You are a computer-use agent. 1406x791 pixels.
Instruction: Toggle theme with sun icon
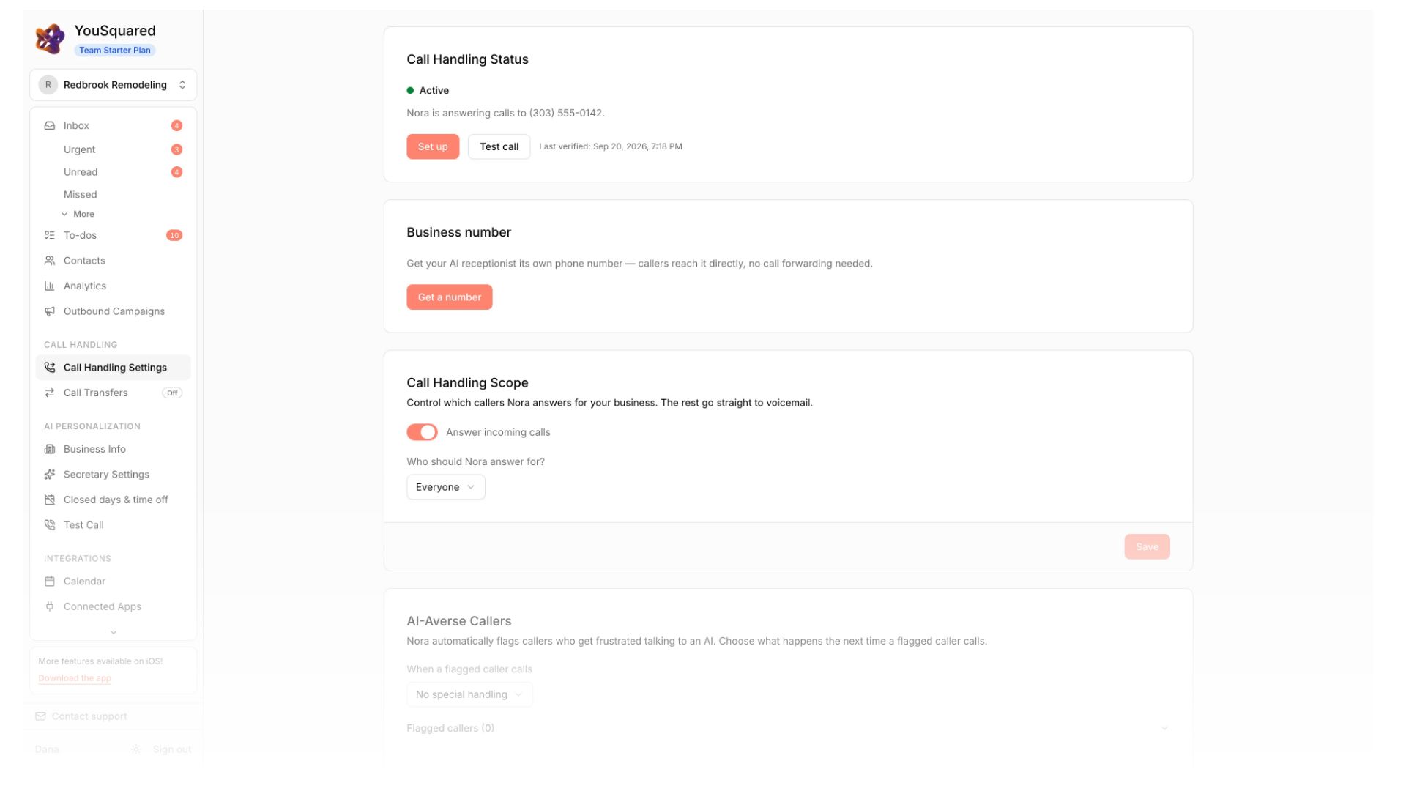click(x=135, y=749)
